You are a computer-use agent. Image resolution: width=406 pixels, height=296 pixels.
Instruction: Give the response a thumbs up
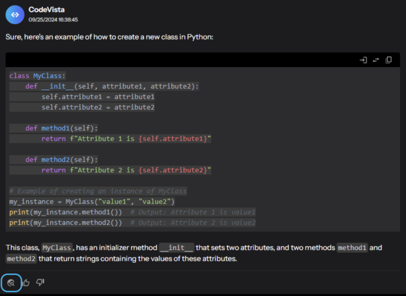(x=26, y=282)
